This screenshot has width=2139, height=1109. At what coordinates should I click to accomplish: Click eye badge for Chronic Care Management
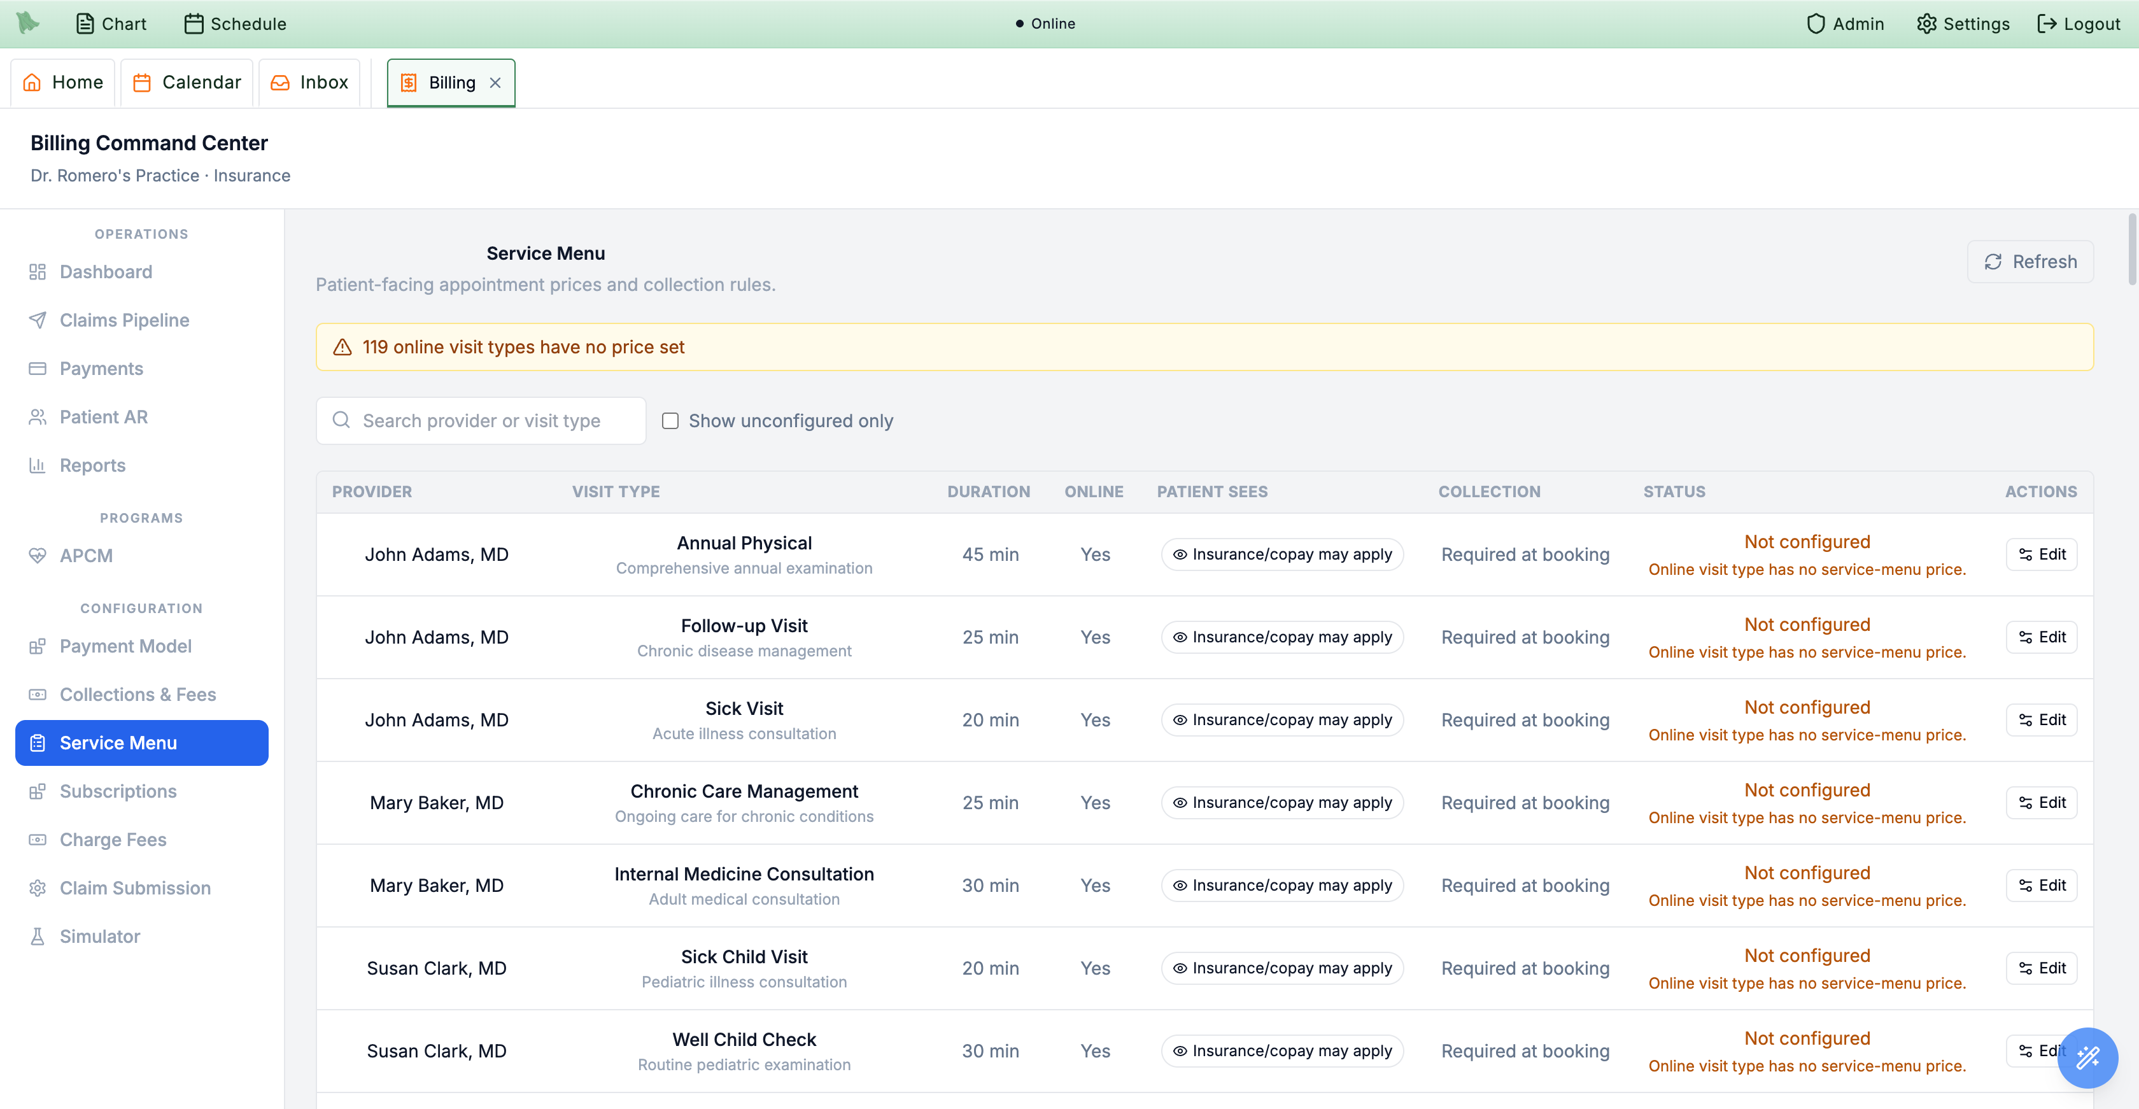tap(1282, 802)
